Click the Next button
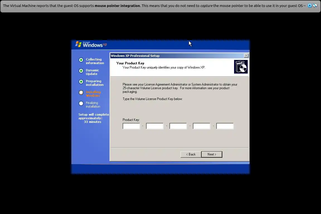 (212, 154)
